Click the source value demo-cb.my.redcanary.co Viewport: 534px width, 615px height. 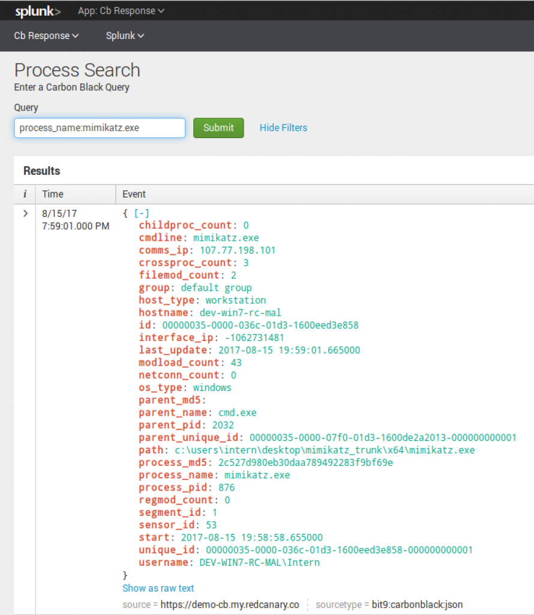click(x=230, y=605)
